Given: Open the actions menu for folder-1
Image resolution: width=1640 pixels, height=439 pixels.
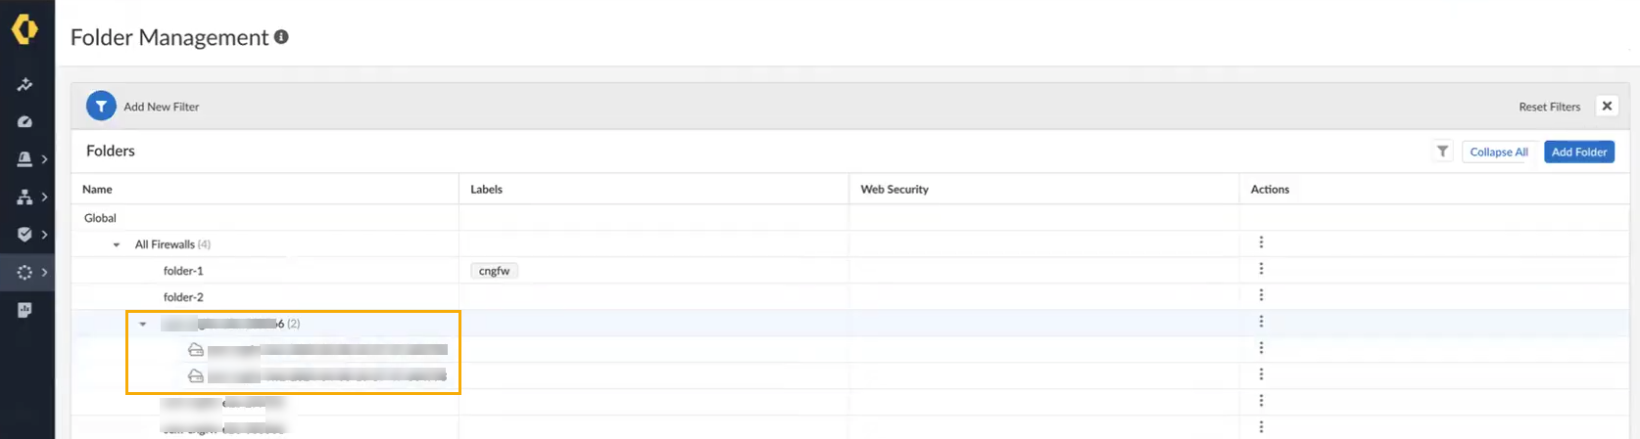Looking at the screenshot, I should (x=1261, y=269).
